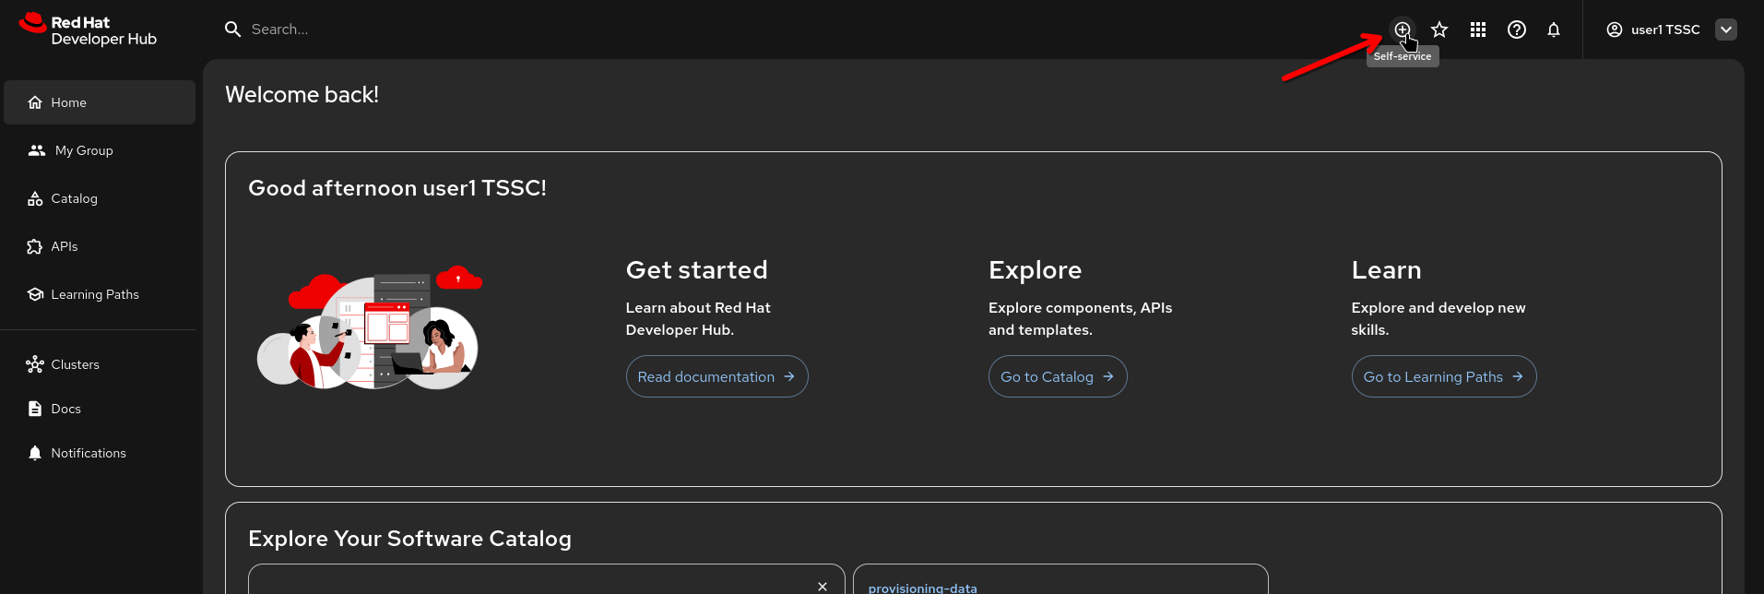The width and height of the screenshot is (1764, 594).
Task: Click the Read documentation button
Action: click(x=716, y=376)
